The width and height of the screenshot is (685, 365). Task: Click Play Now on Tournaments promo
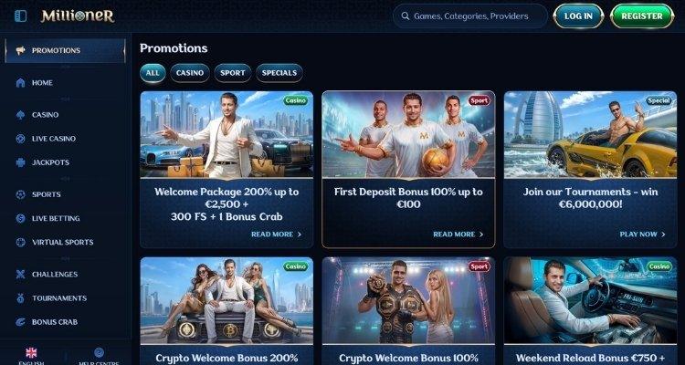(642, 235)
